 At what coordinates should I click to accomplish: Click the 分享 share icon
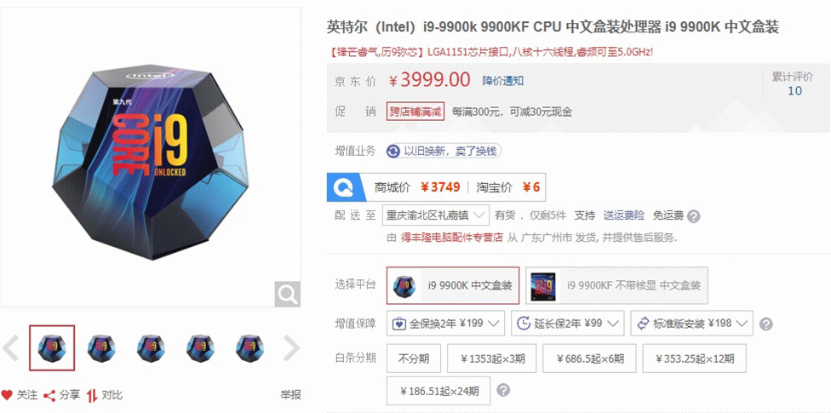[x=49, y=395]
